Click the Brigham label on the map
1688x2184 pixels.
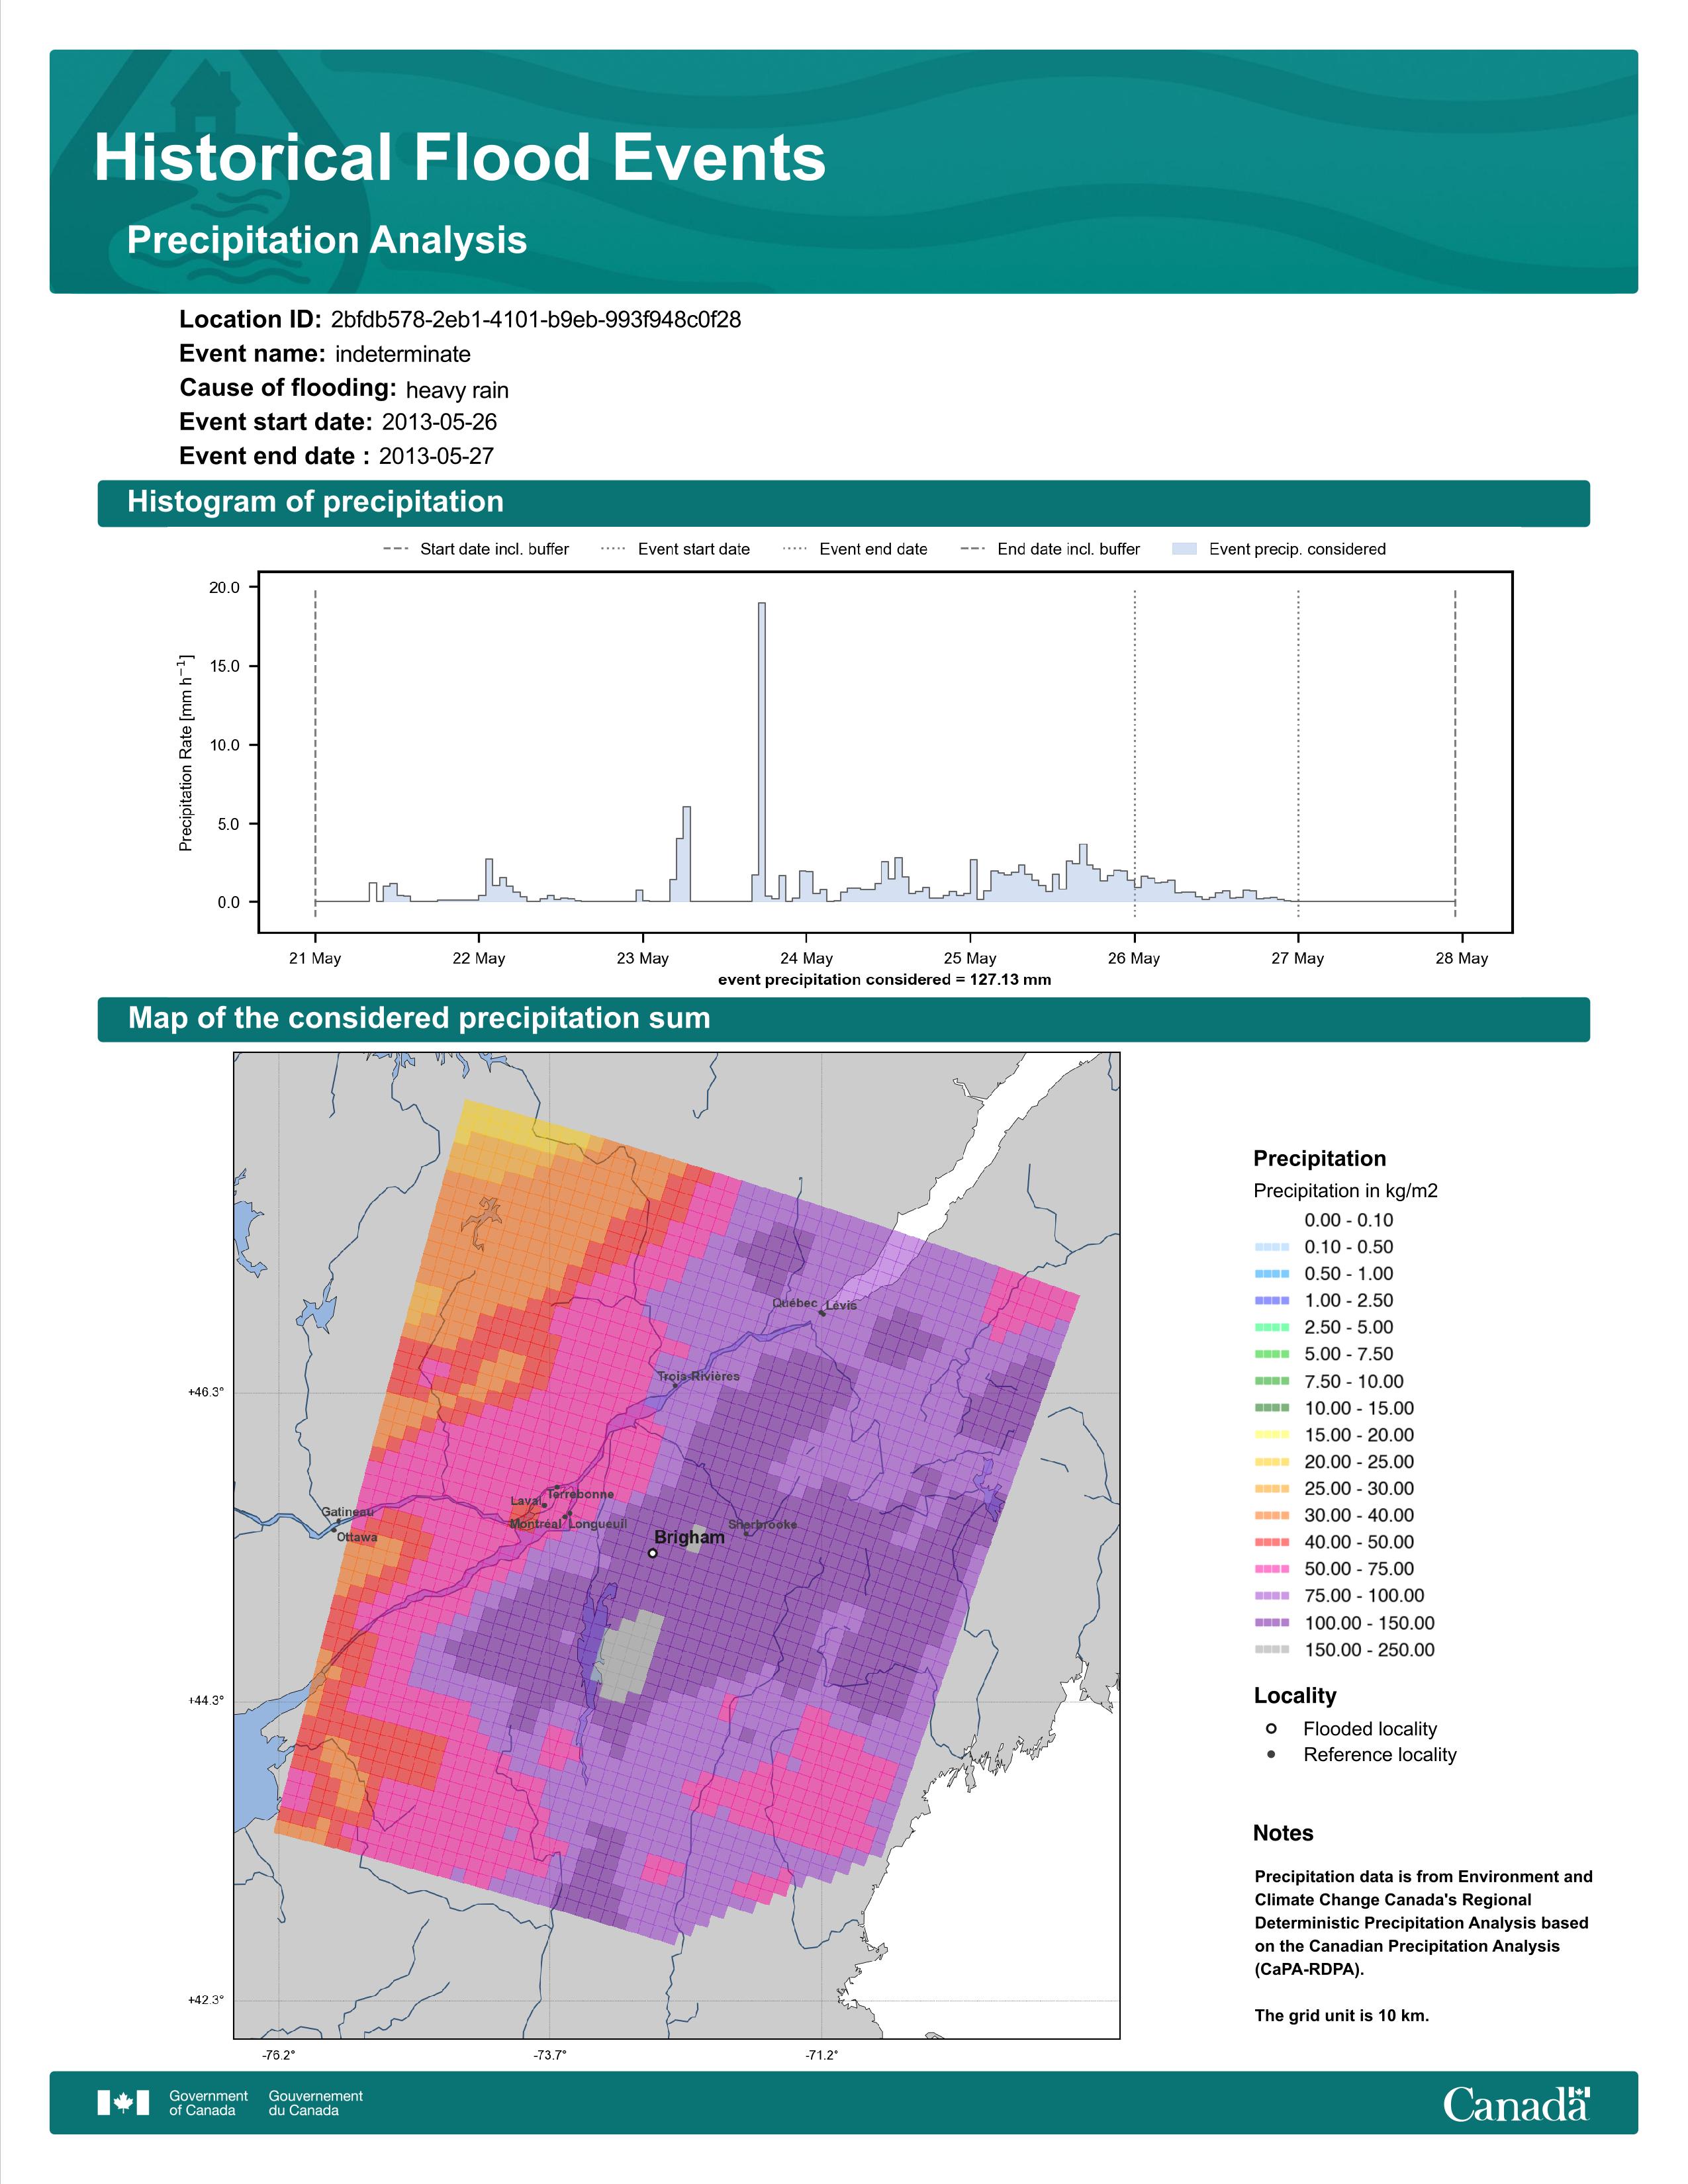tap(689, 1537)
